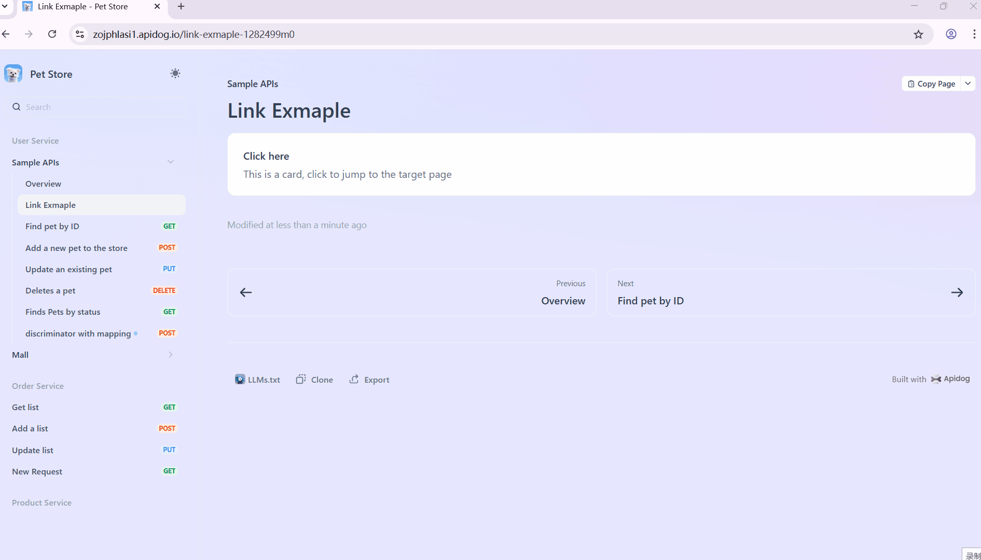Click the Pet Store dog logo
The width and height of the screenshot is (981, 560).
[13, 74]
